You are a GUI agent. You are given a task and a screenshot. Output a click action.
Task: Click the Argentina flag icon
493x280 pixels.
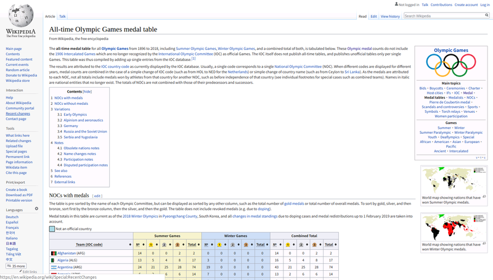[54, 267]
